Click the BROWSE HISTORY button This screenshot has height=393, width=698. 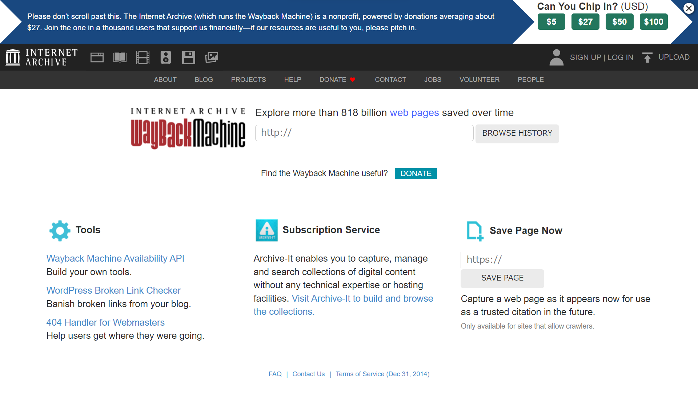pos(517,134)
